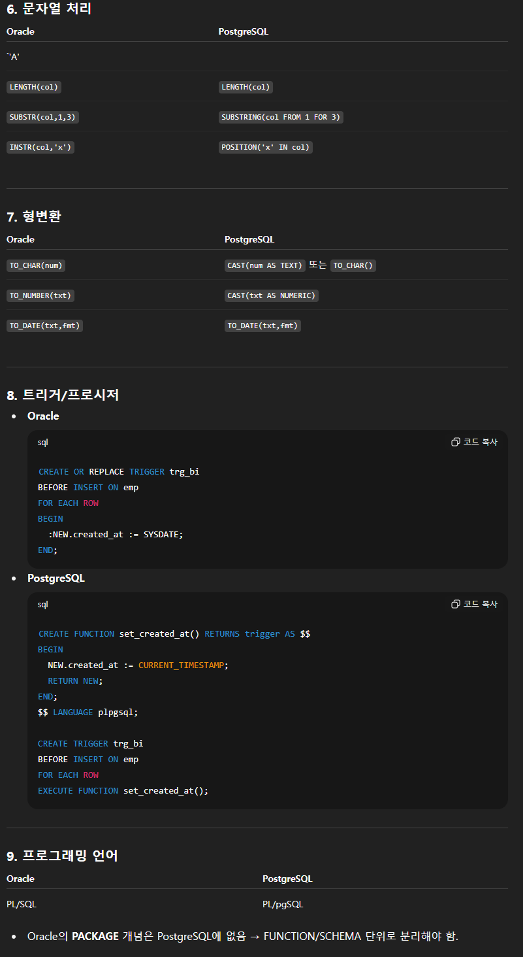Viewport: 523px width, 957px height.
Task: Select the TO_CHAR(num) code chip
Action: [x=35, y=265]
